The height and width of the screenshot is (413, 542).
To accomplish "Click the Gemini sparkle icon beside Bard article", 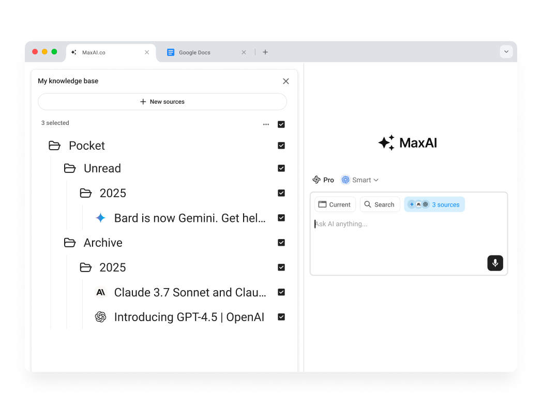I will (100, 218).
